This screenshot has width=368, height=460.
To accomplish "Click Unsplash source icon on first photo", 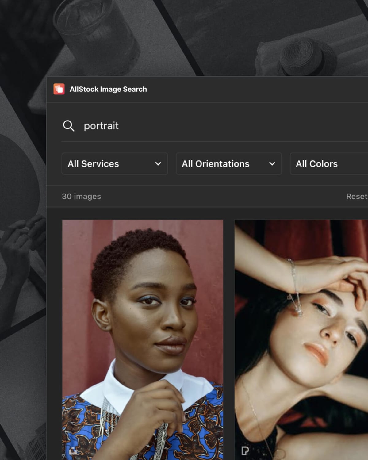I will [73, 451].
